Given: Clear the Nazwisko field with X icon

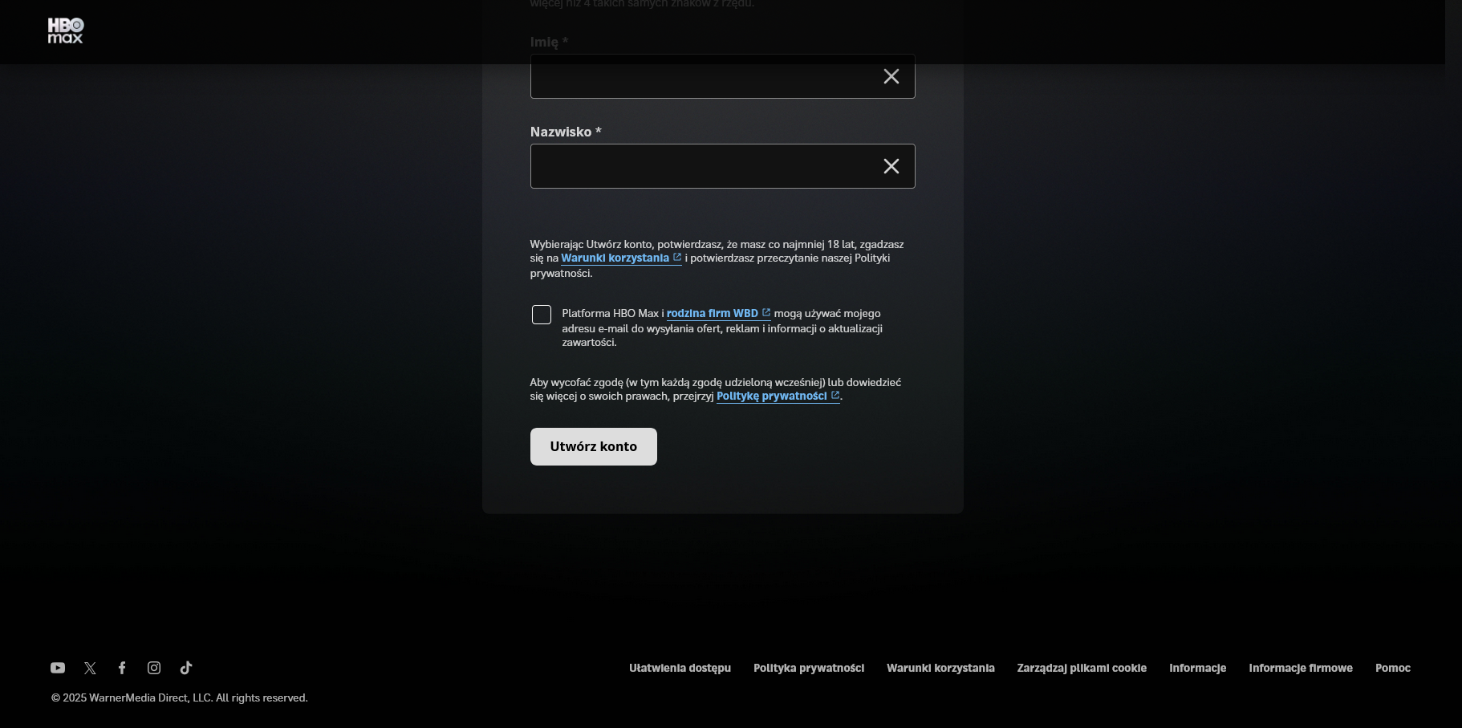Looking at the screenshot, I should pos(891,166).
